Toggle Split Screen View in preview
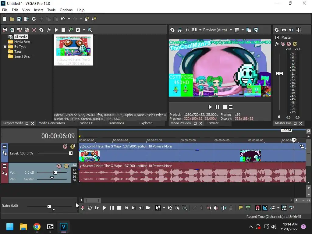This screenshot has width=312, height=234. point(194,30)
